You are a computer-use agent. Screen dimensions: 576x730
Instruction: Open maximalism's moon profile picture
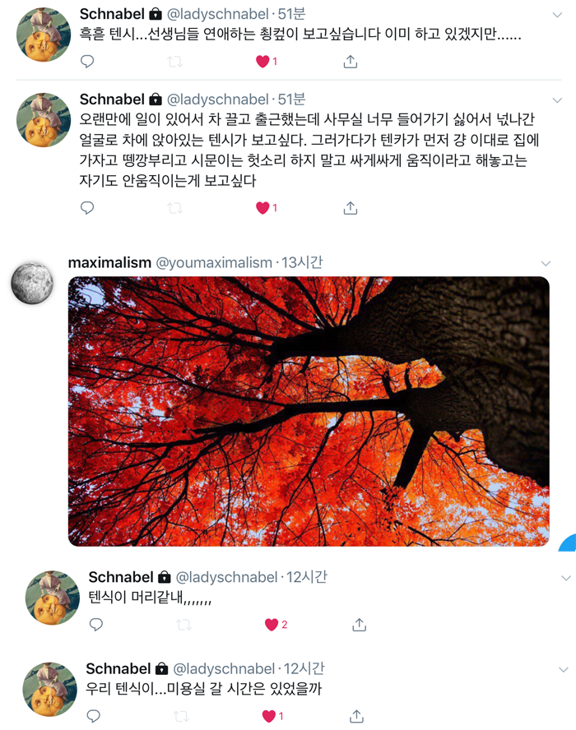[x=32, y=283]
